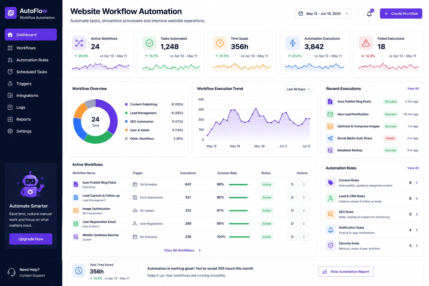Click the Optimize & Compress Images icon
429x286 pixels.
coord(330,126)
